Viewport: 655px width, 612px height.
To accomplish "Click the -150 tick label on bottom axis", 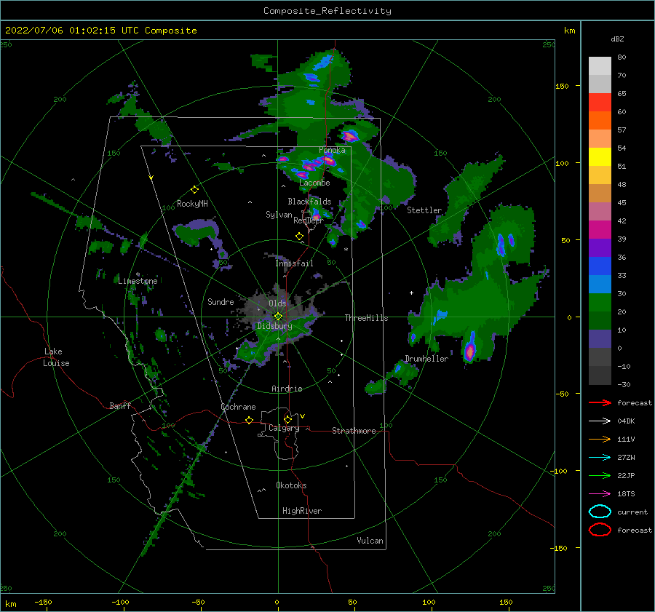I will [43, 602].
